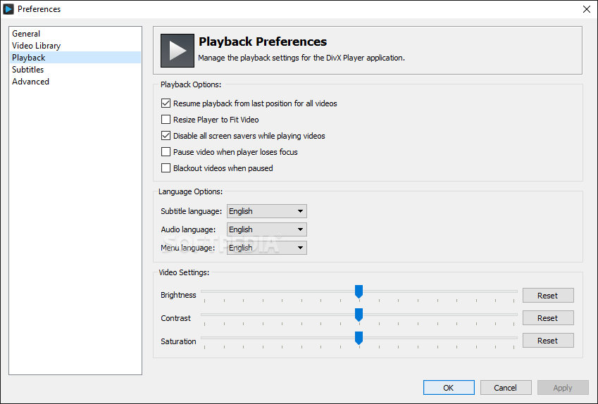Enable Pause video when player loses focus
This screenshot has height=404, width=598.
pos(166,152)
